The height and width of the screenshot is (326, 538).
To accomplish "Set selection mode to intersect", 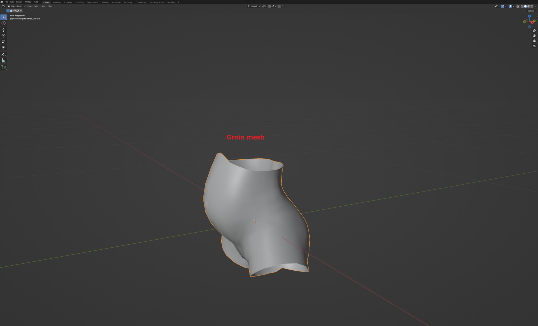I will 21,11.
